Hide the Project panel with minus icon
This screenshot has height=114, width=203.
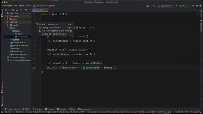29,10
